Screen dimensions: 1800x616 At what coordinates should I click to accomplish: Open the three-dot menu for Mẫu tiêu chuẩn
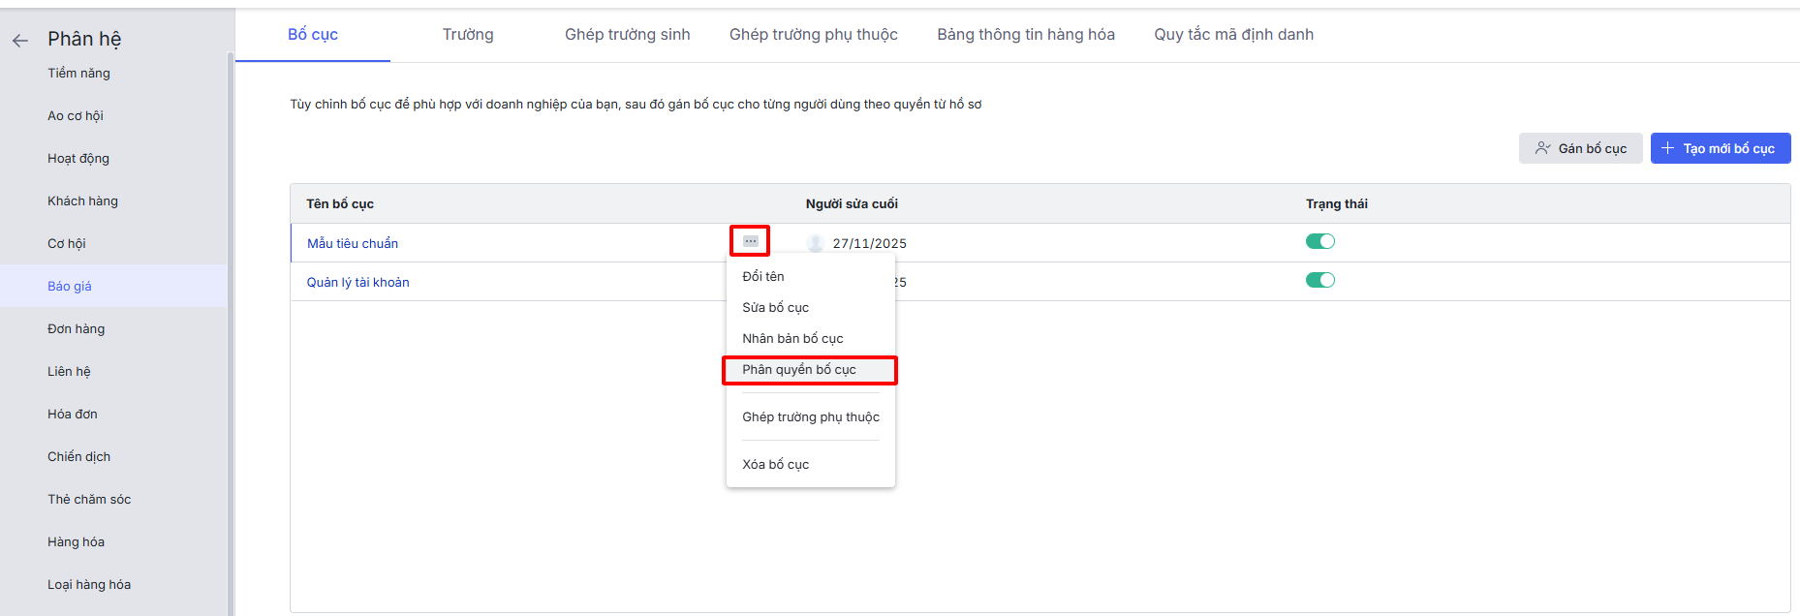click(751, 241)
